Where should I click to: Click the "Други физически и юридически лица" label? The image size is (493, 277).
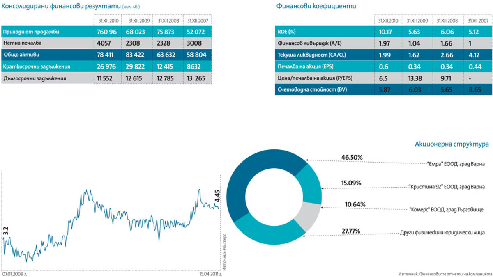tap(443, 233)
